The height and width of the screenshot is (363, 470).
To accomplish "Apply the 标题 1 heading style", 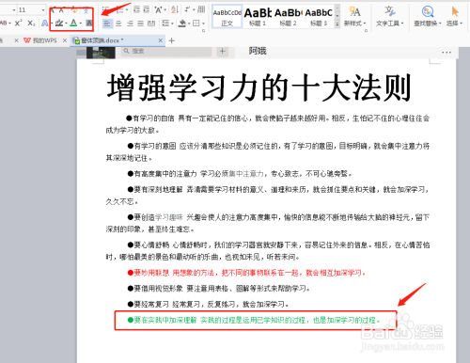I will pos(258,16).
